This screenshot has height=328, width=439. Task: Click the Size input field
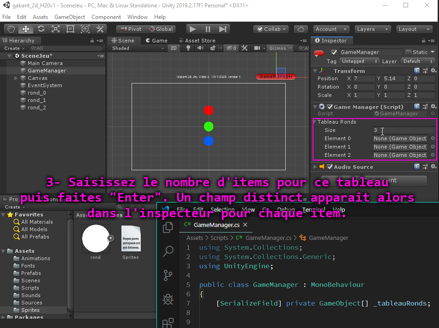point(403,131)
